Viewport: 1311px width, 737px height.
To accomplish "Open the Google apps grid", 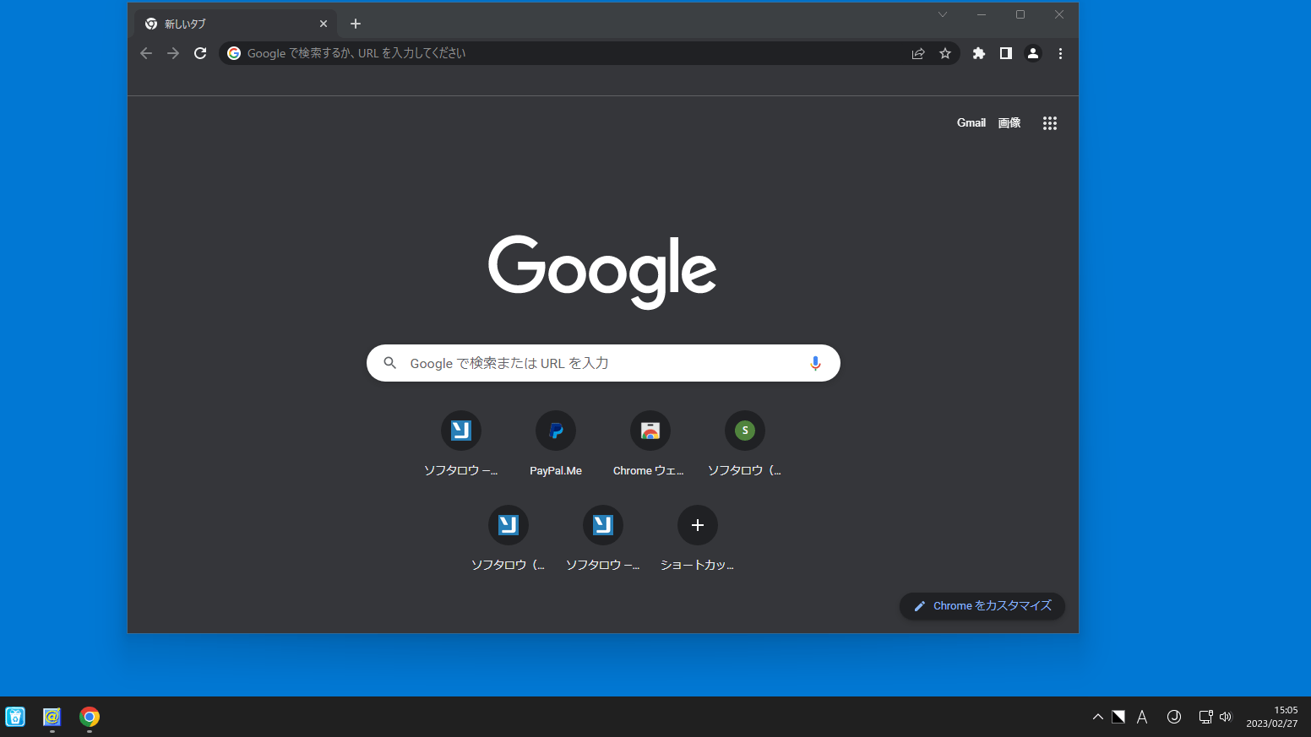I will point(1050,123).
